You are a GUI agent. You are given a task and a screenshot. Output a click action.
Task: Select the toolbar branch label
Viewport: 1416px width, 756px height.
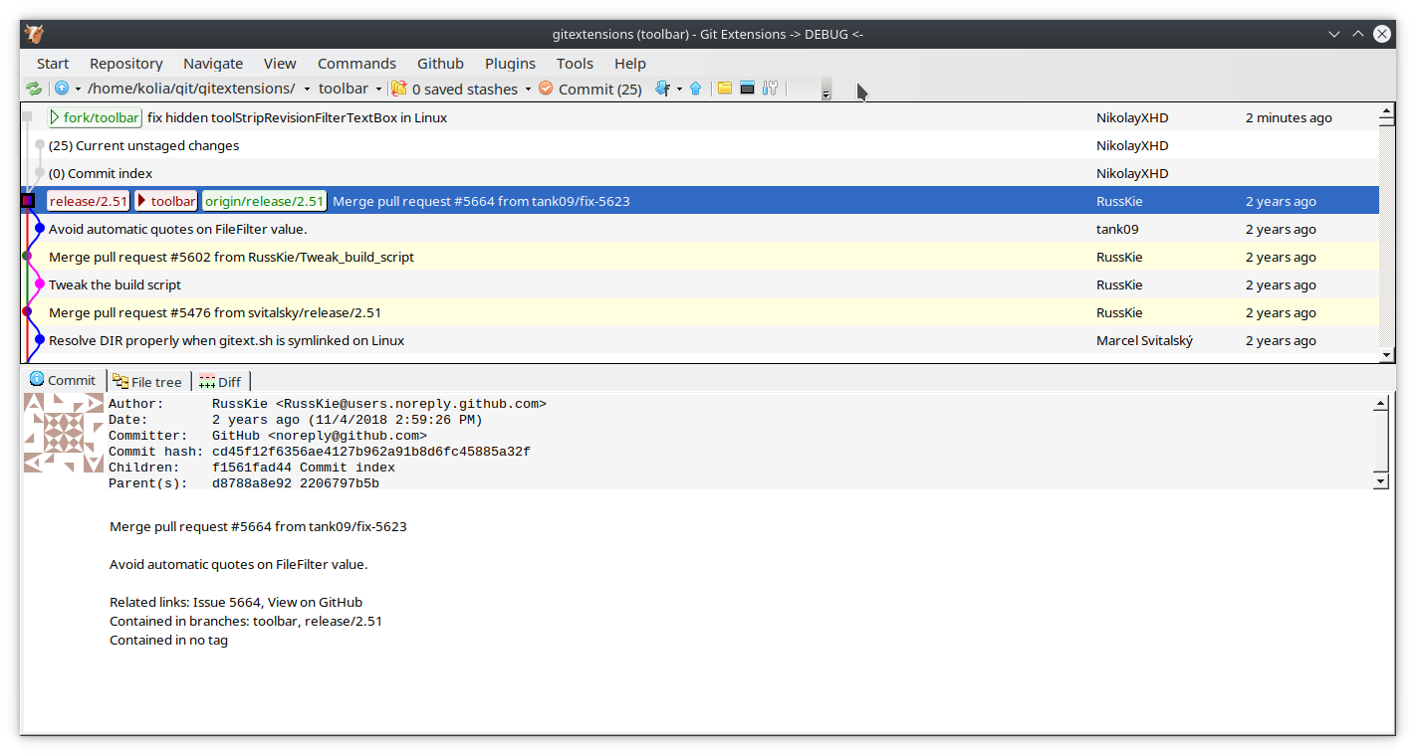[165, 200]
